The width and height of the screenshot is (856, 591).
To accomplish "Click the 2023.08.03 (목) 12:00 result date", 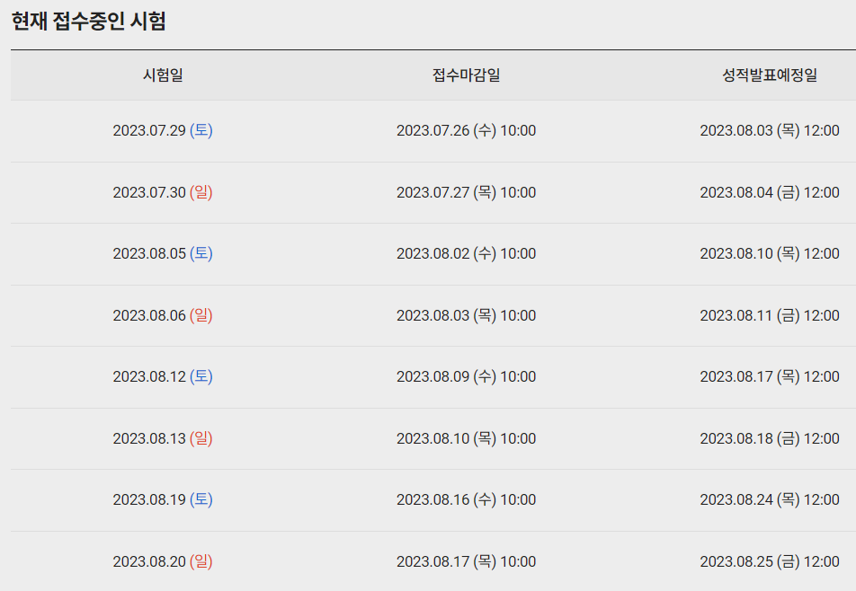I will (x=770, y=130).
